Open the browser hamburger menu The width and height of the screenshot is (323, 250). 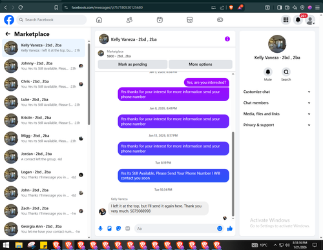tap(317, 8)
